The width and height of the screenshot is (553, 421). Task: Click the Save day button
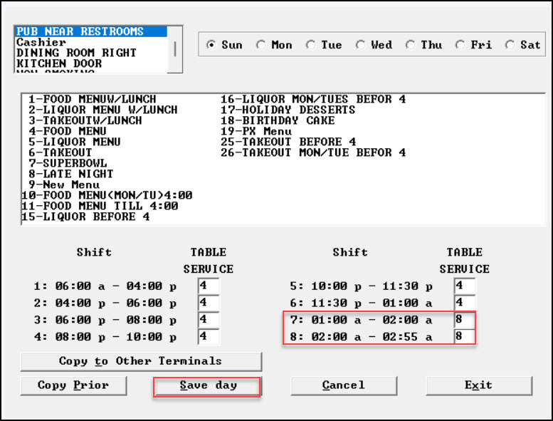[207, 385]
